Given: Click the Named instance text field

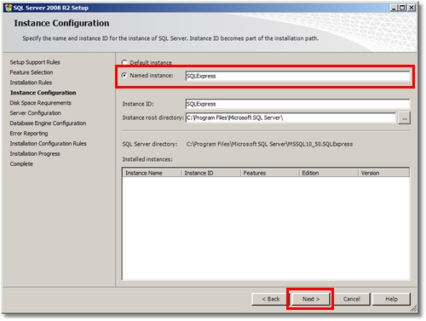Looking at the screenshot, I should pyautogui.click(x=297, y=76).
